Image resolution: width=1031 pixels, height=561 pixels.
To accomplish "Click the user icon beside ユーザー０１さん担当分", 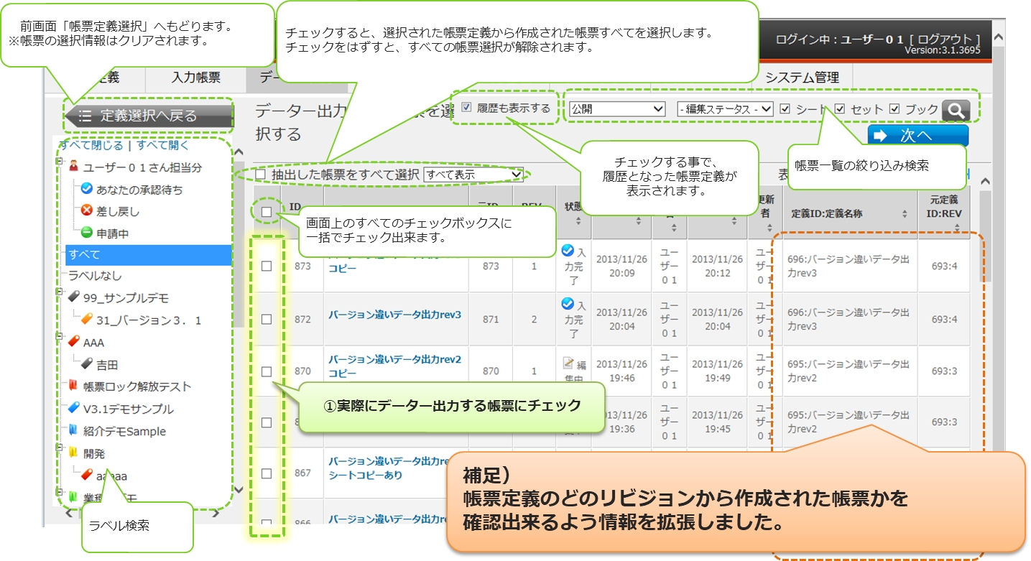I will click(74, 167).
